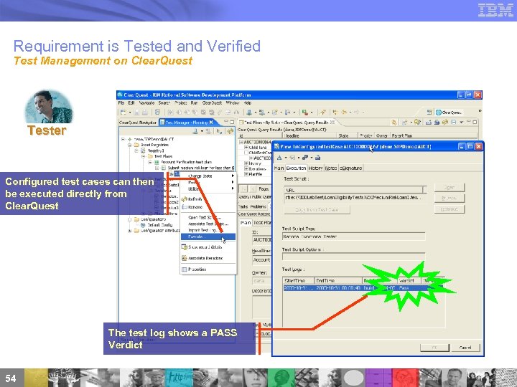Expand the History row in query results

246,163
